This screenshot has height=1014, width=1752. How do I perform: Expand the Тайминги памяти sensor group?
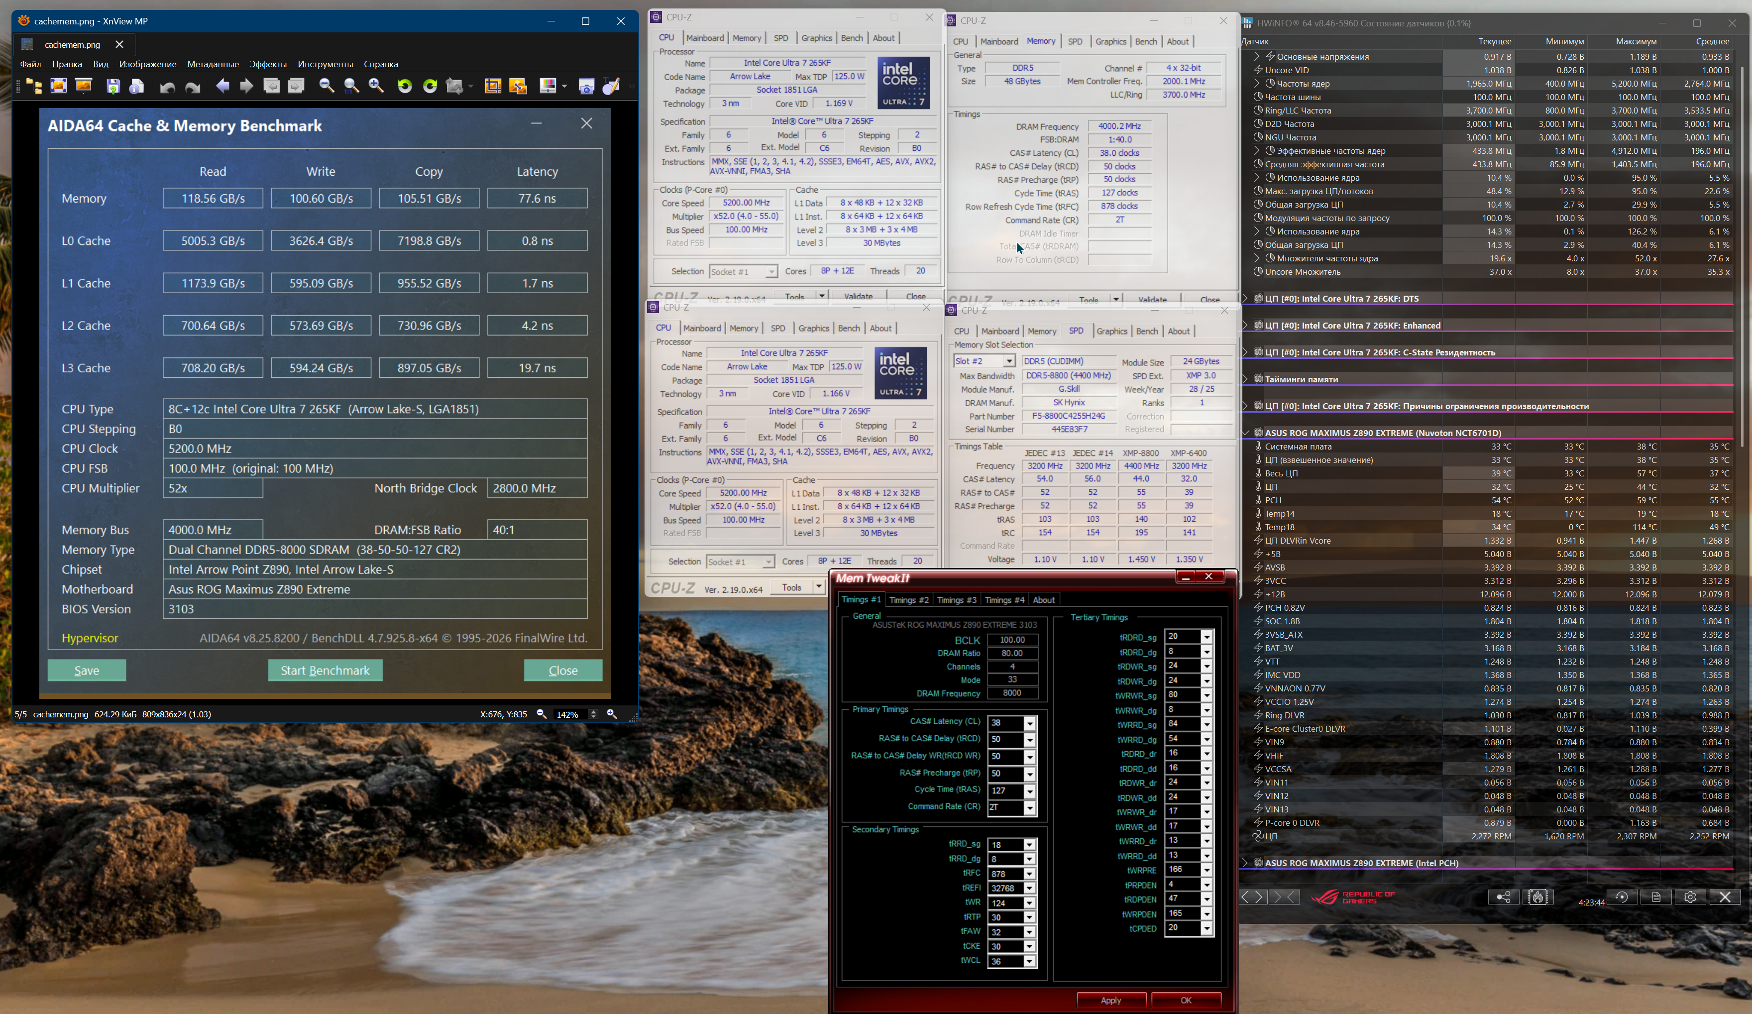(1245, 379)
